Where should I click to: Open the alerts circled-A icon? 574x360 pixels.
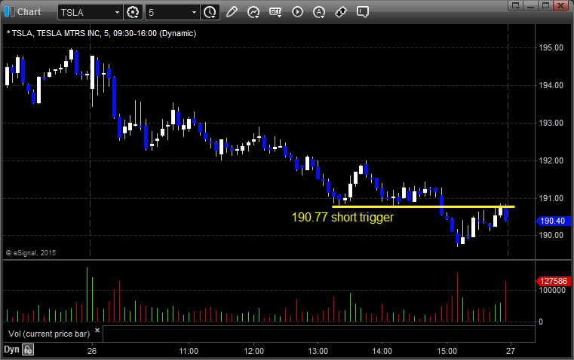pyautogui.click(x=319, y=12)
